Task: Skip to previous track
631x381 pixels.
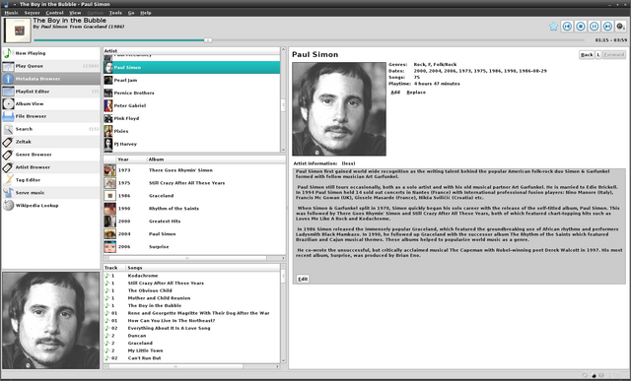Action: click(x=567, y=27)
